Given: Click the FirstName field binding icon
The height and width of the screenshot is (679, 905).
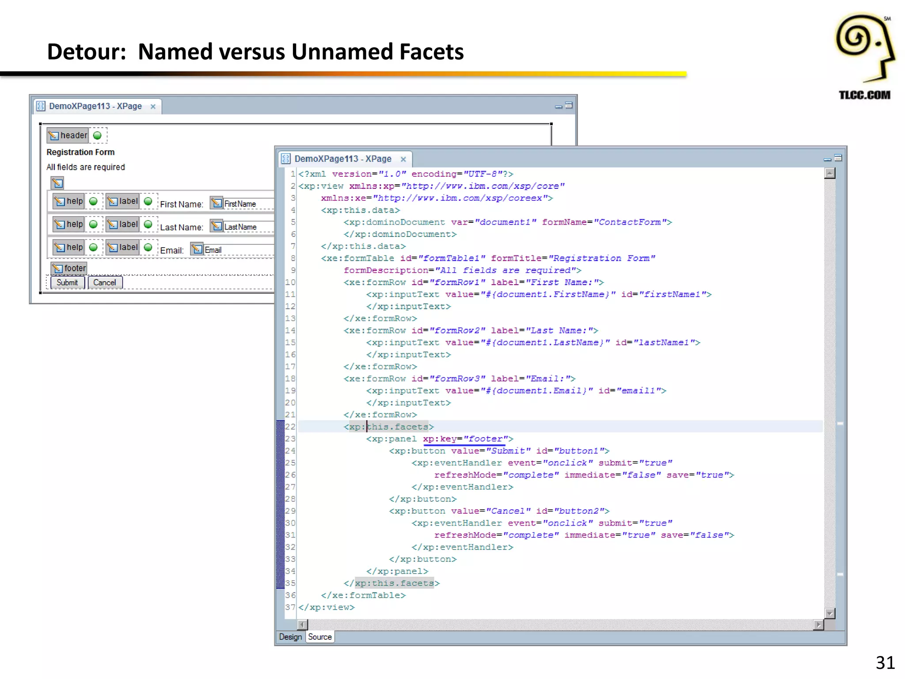Looking at the screenshot, I should point(217,203).
